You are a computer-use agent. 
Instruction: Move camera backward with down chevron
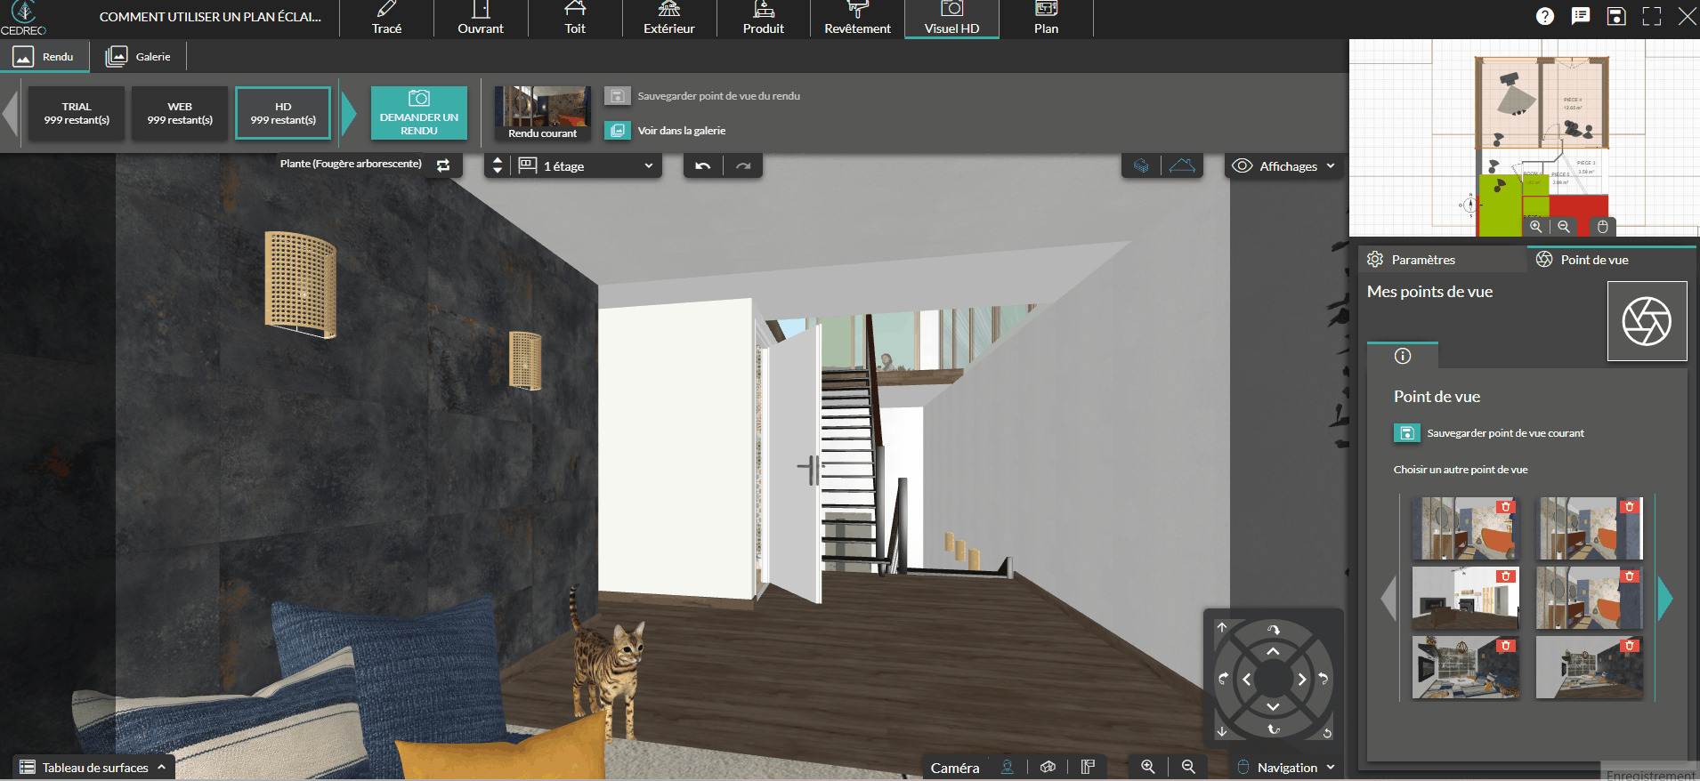tap(1274, 706)
